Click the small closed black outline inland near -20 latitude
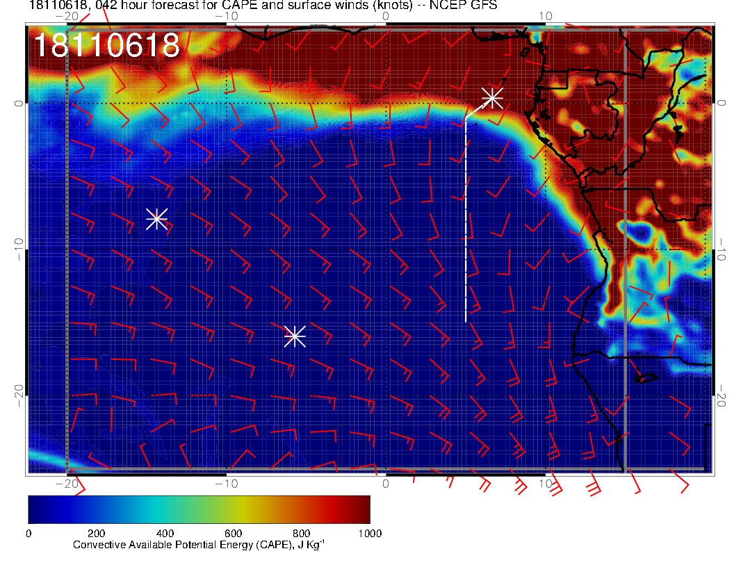734x567 pixels. coord(645,378)
